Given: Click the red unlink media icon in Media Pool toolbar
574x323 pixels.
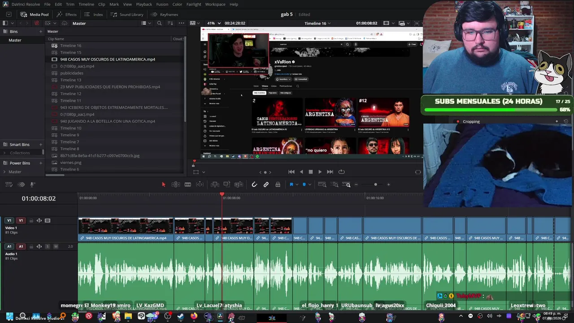Looking at the screenshot, I should 37,23.
